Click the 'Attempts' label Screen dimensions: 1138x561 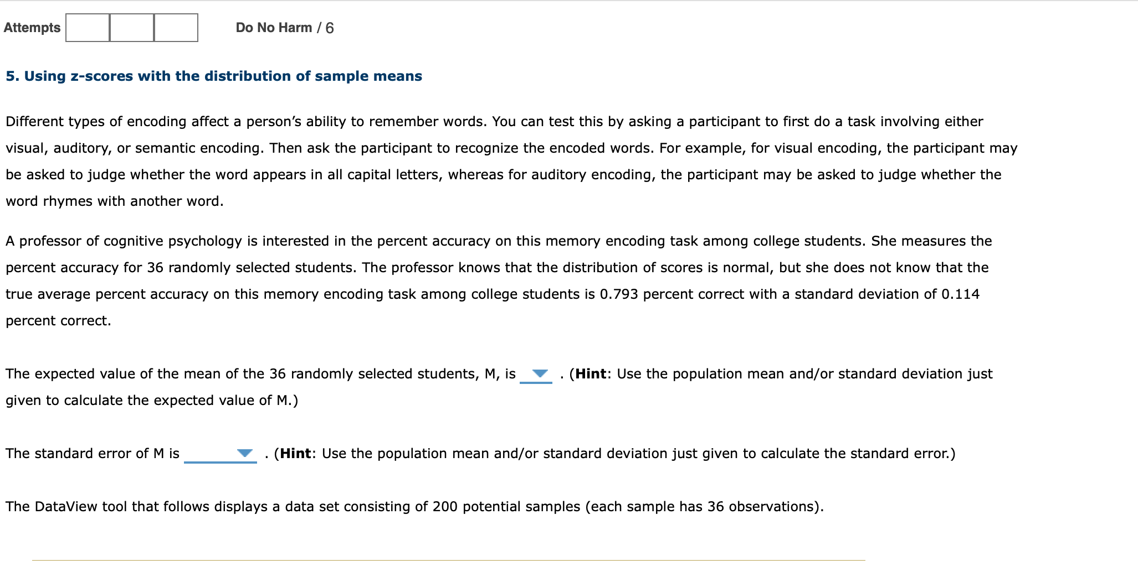pyautogui.click(x=32, y=28)
